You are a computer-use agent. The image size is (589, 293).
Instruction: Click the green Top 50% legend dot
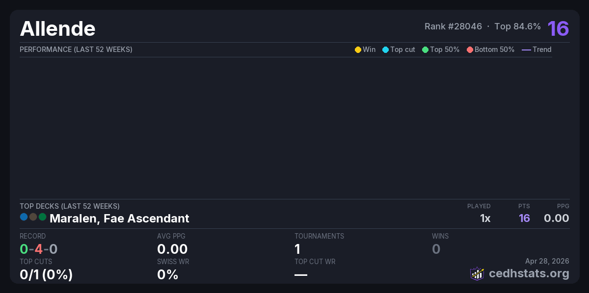click(425, 49)
